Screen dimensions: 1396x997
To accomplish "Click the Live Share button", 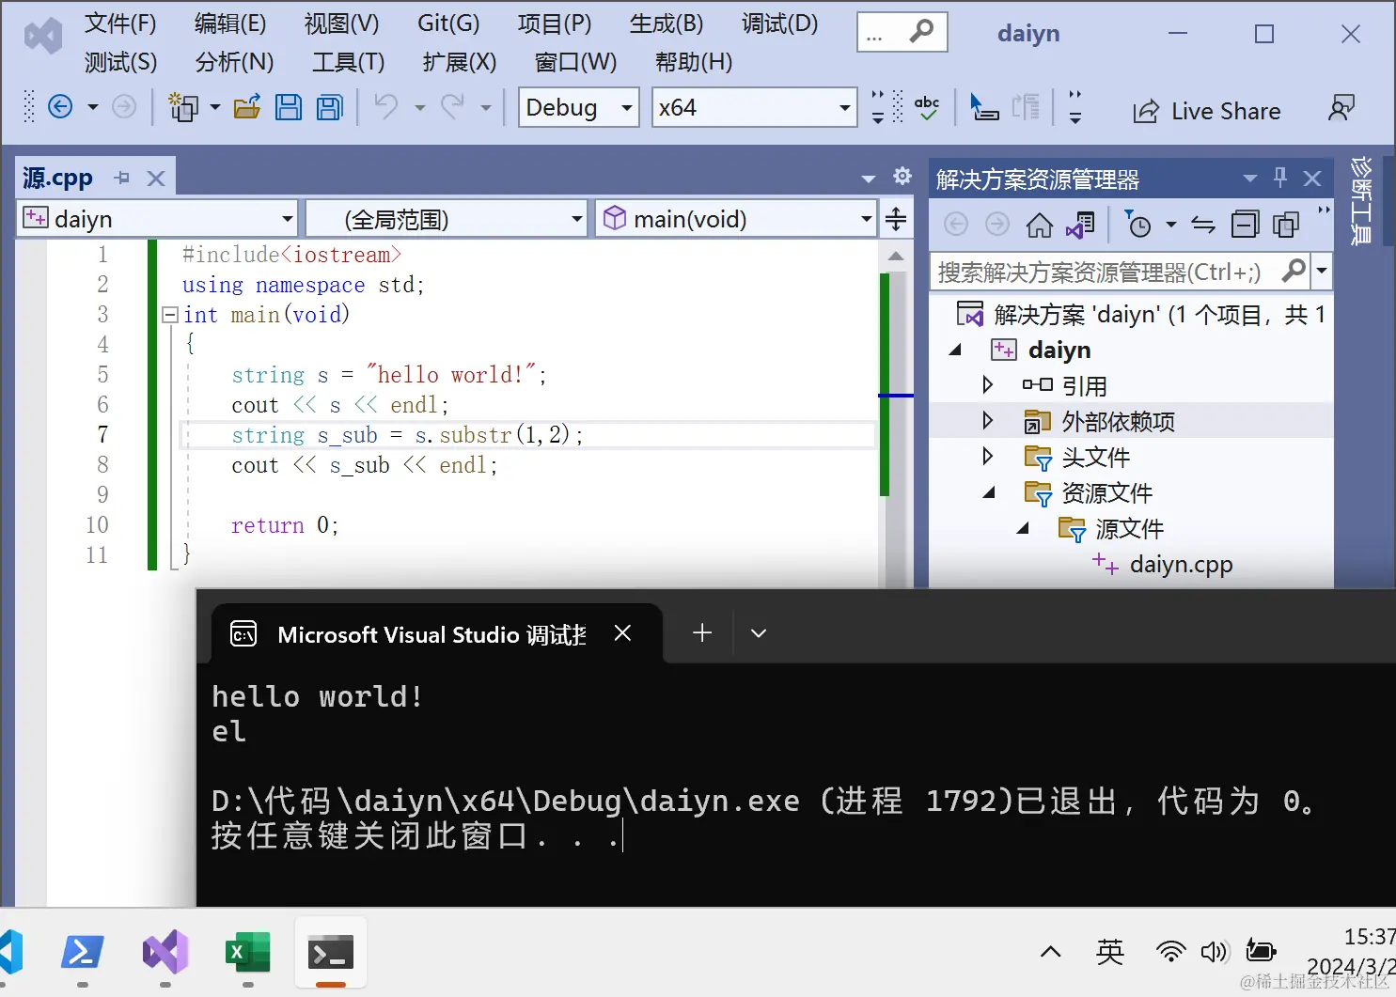I will click(1207, 111).
